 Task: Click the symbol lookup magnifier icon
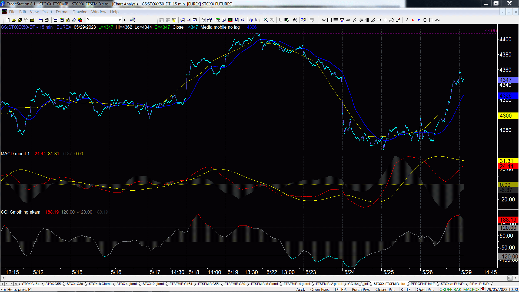132,20
